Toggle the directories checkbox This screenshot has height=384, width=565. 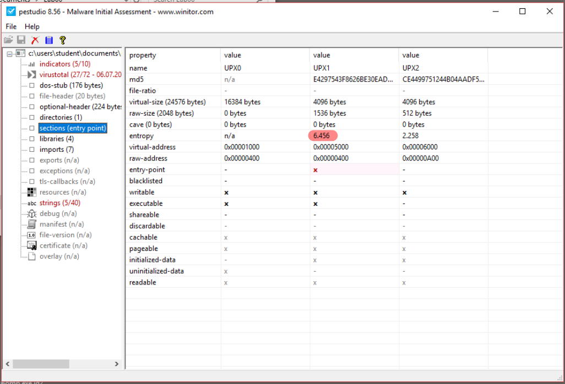click(32, 117)
